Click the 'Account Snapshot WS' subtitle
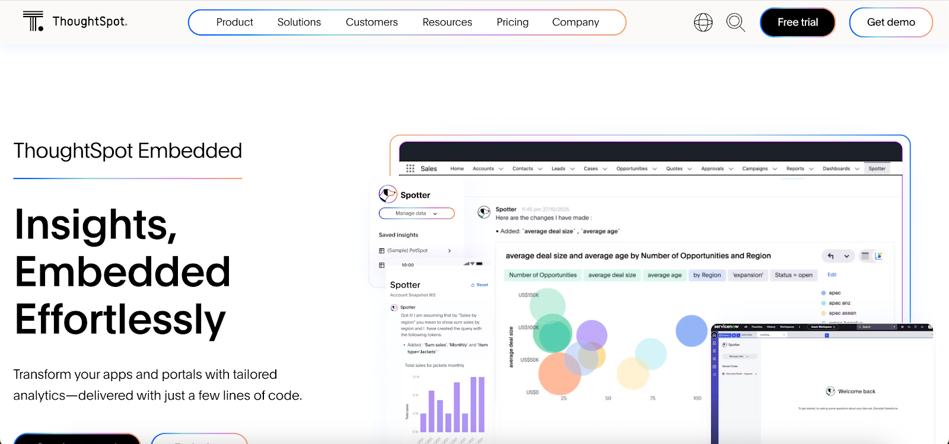Viewport: 949px width, 444px height. point(413,295)
